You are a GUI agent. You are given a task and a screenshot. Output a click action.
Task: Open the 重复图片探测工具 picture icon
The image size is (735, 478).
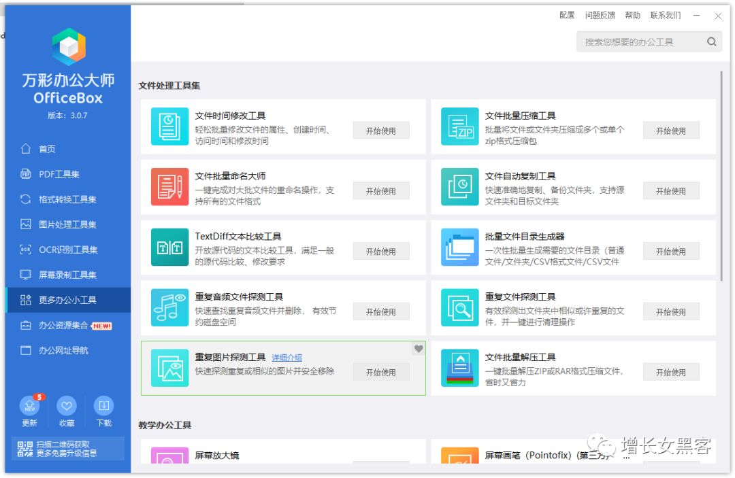(x=169, y=368)
